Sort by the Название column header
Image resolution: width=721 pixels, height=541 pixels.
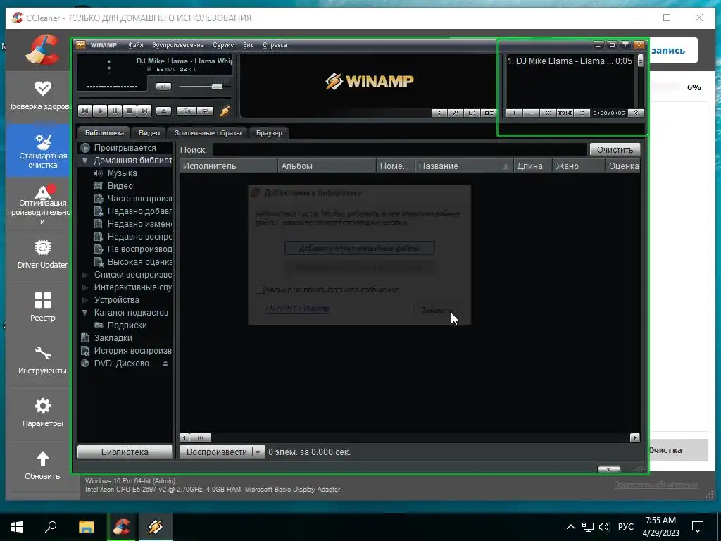click(x=463, y=166)
